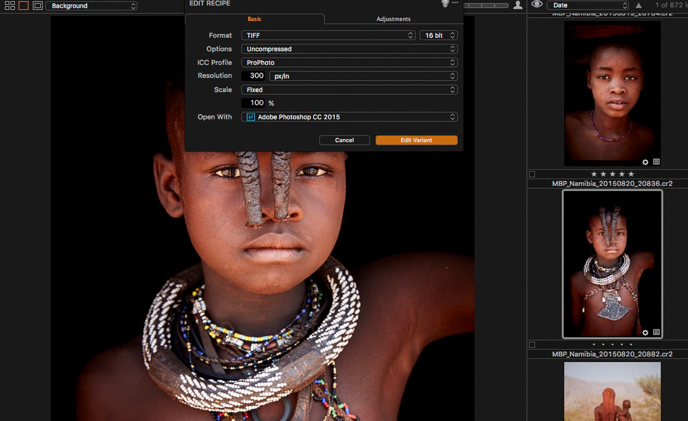Open the Format dropdown showing TIFF
688x421 pixels.
tap(328, 35)
